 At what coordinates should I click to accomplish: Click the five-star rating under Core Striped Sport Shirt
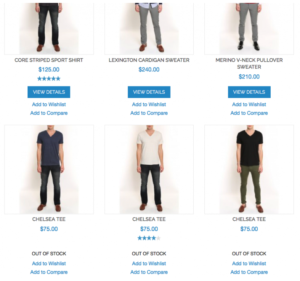click(x=49, y=79)
